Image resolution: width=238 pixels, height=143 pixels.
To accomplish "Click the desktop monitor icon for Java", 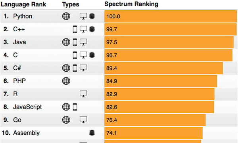I will pos(83,42).
